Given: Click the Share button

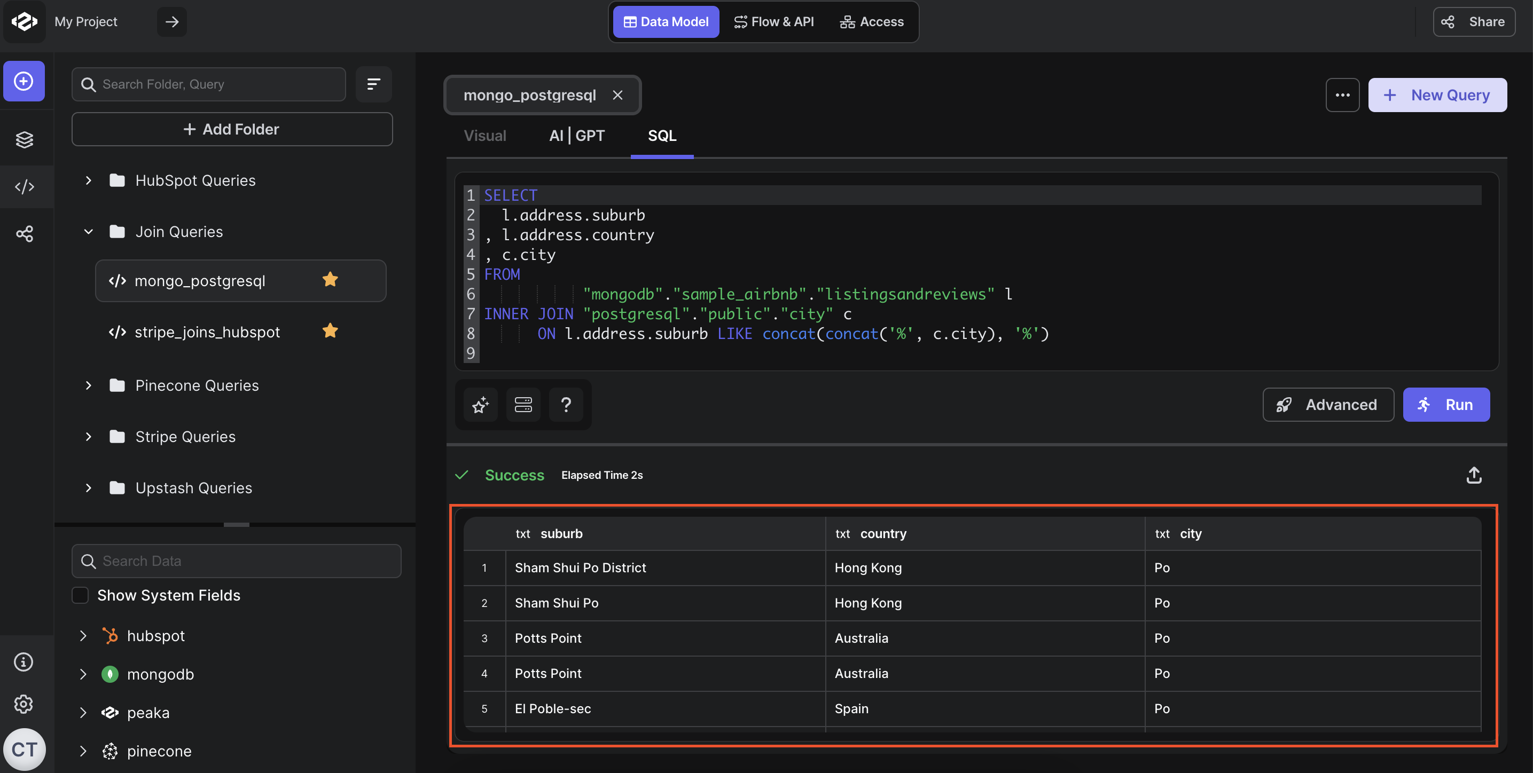Looking at the screenshot, I should [1474, 22].
